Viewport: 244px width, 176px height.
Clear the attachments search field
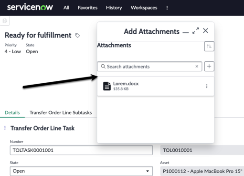pyautogui.click(x=197, y=67)
